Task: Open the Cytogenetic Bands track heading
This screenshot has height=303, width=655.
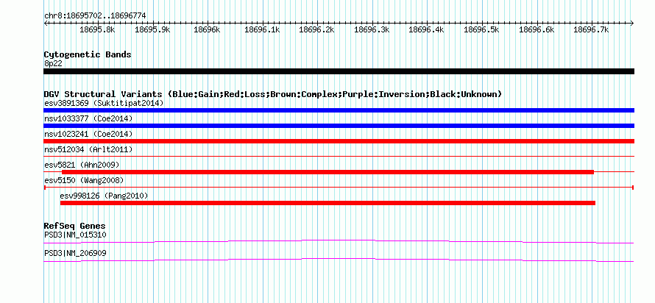Action: coord(88,54)
